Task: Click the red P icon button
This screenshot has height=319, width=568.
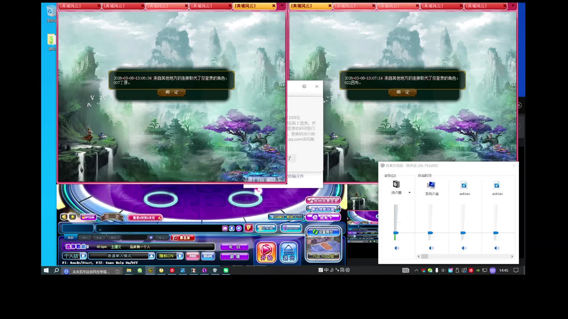Action: coord(248,228)
